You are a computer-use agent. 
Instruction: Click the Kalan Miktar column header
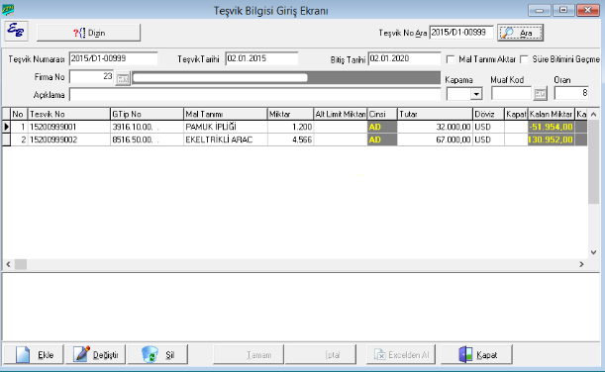(x=551, y=114)
